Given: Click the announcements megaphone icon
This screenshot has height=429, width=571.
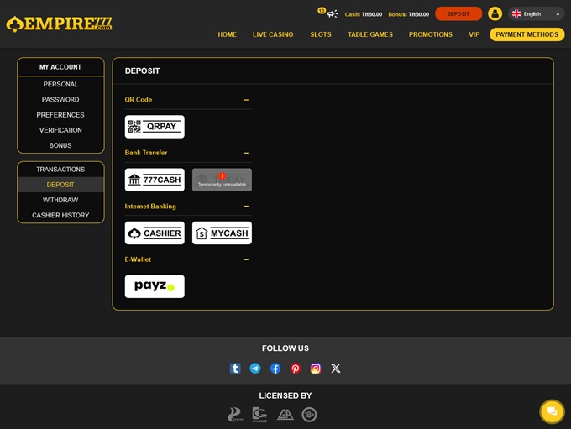Looking at the screenshot, I should tap(333, 14).
